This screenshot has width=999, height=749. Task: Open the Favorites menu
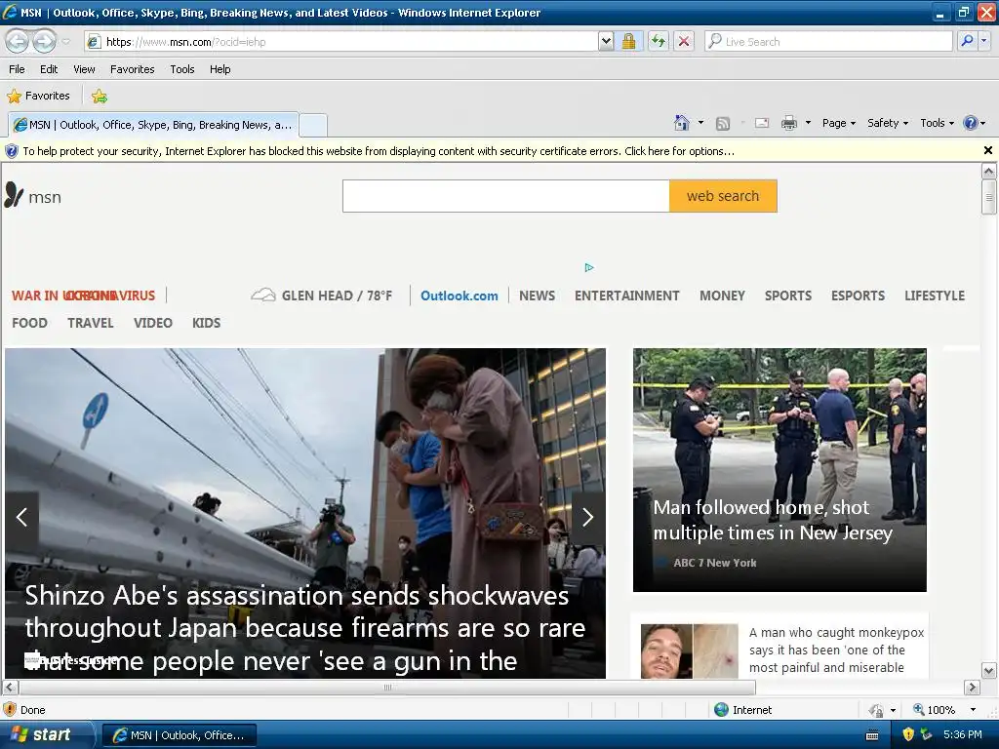[x=132, y=69]
